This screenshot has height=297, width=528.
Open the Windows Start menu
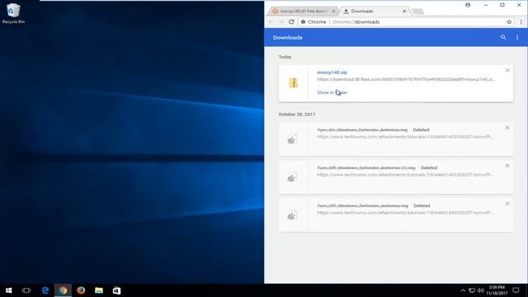(x=9, y=290)
